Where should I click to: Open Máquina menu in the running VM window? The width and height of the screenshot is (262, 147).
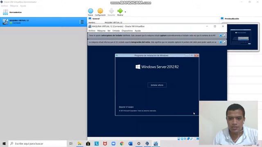point(101,31)
